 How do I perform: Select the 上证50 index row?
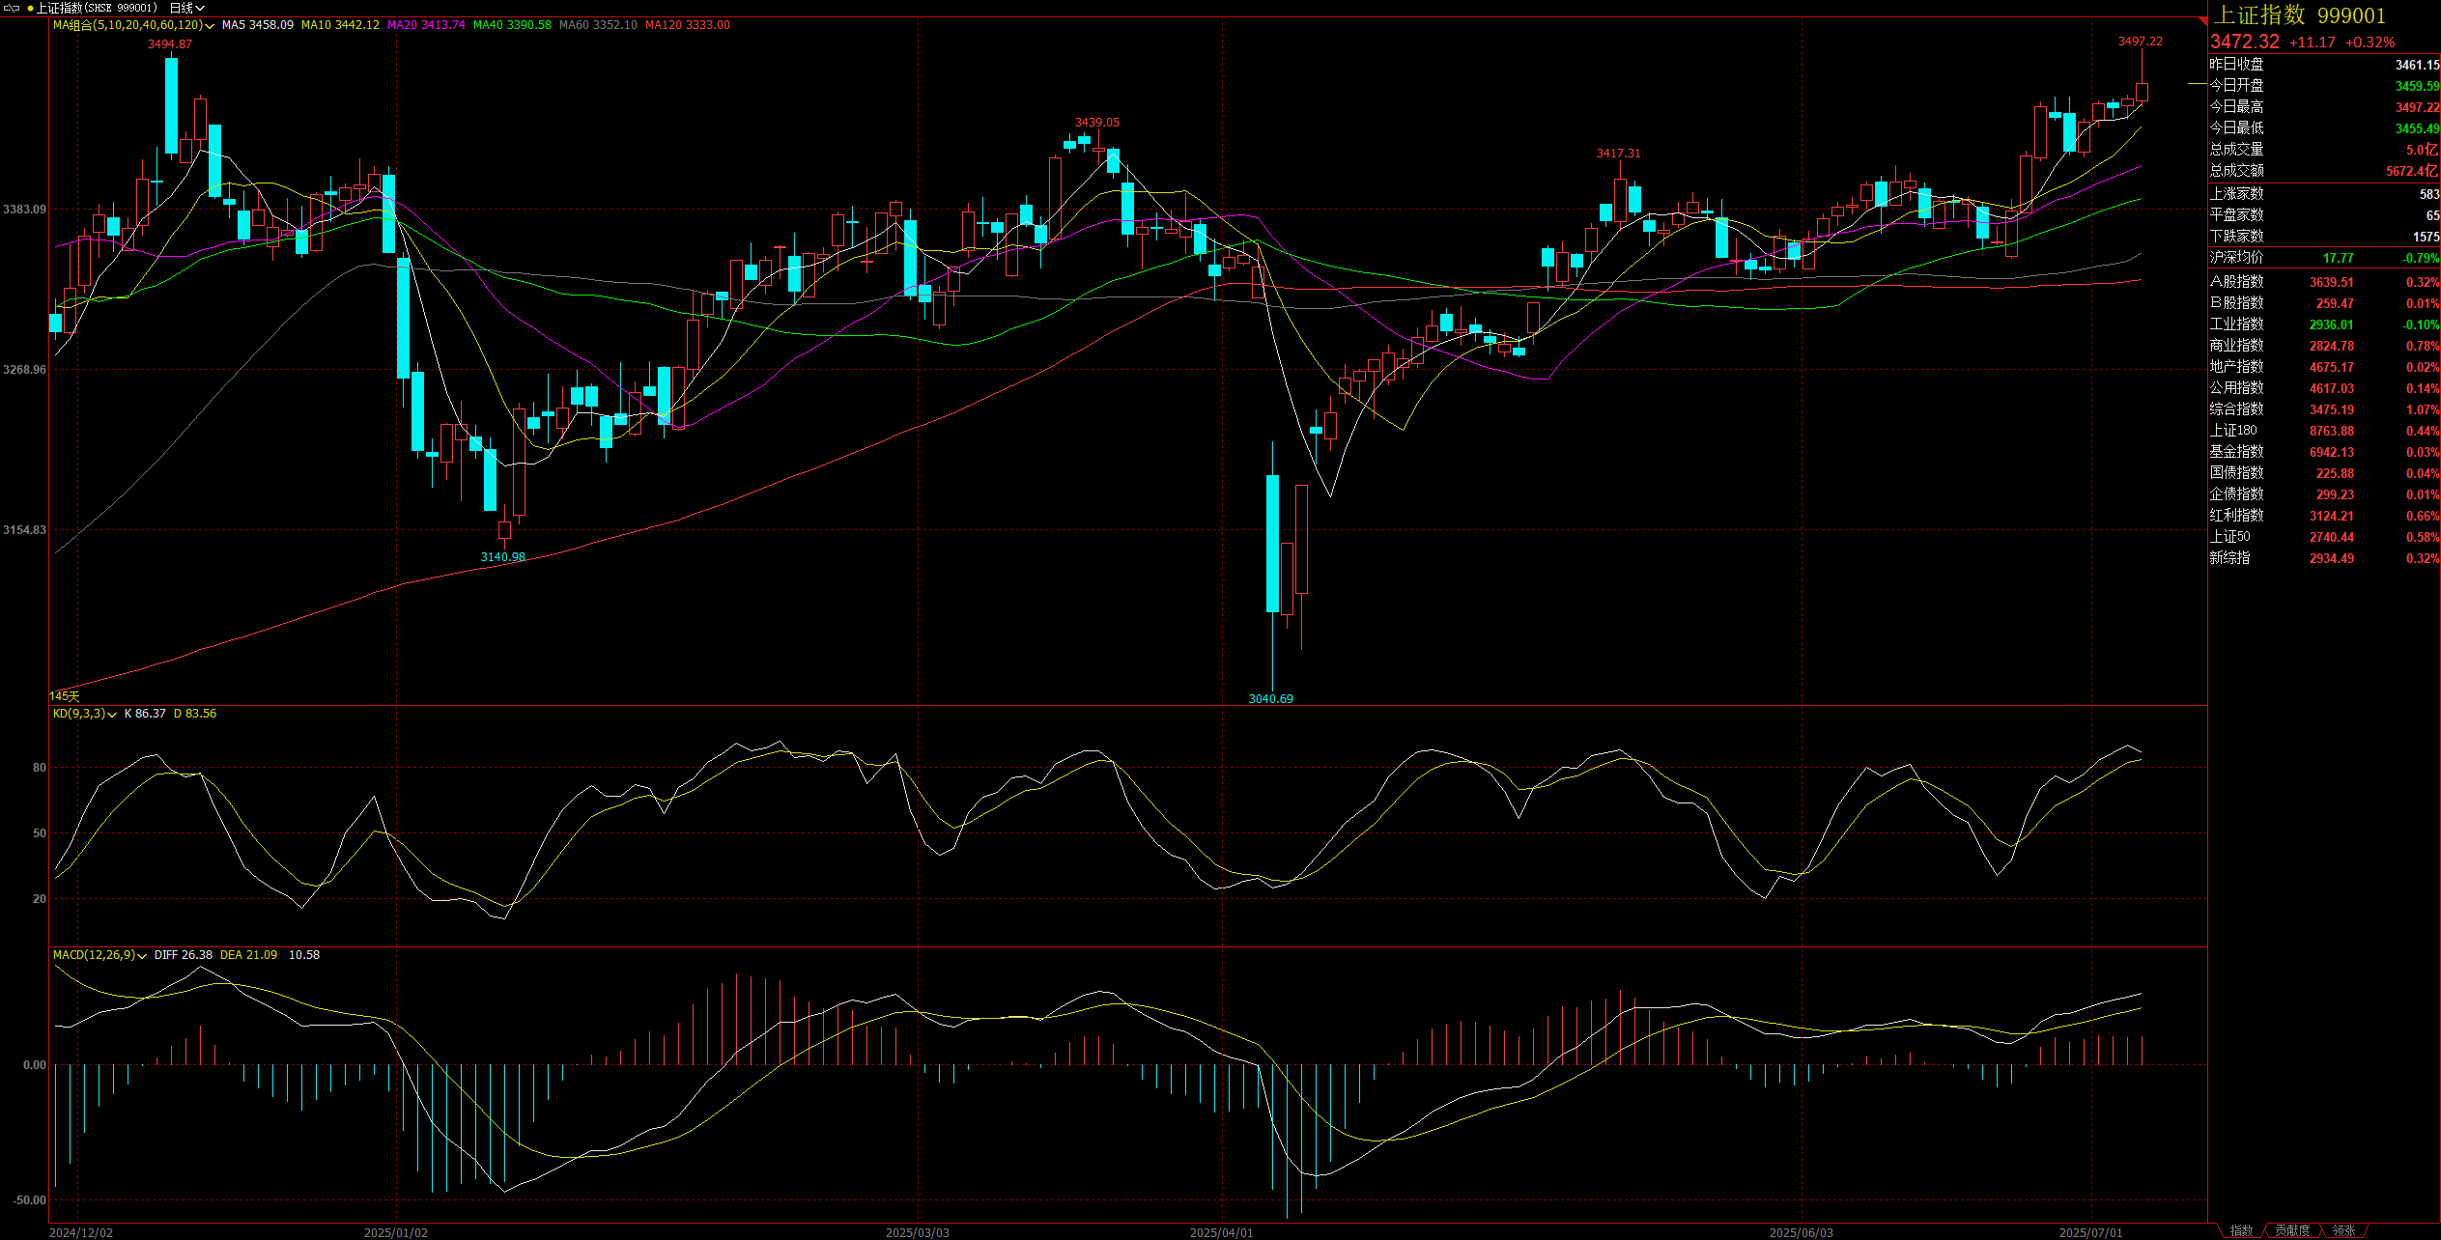2229,537
